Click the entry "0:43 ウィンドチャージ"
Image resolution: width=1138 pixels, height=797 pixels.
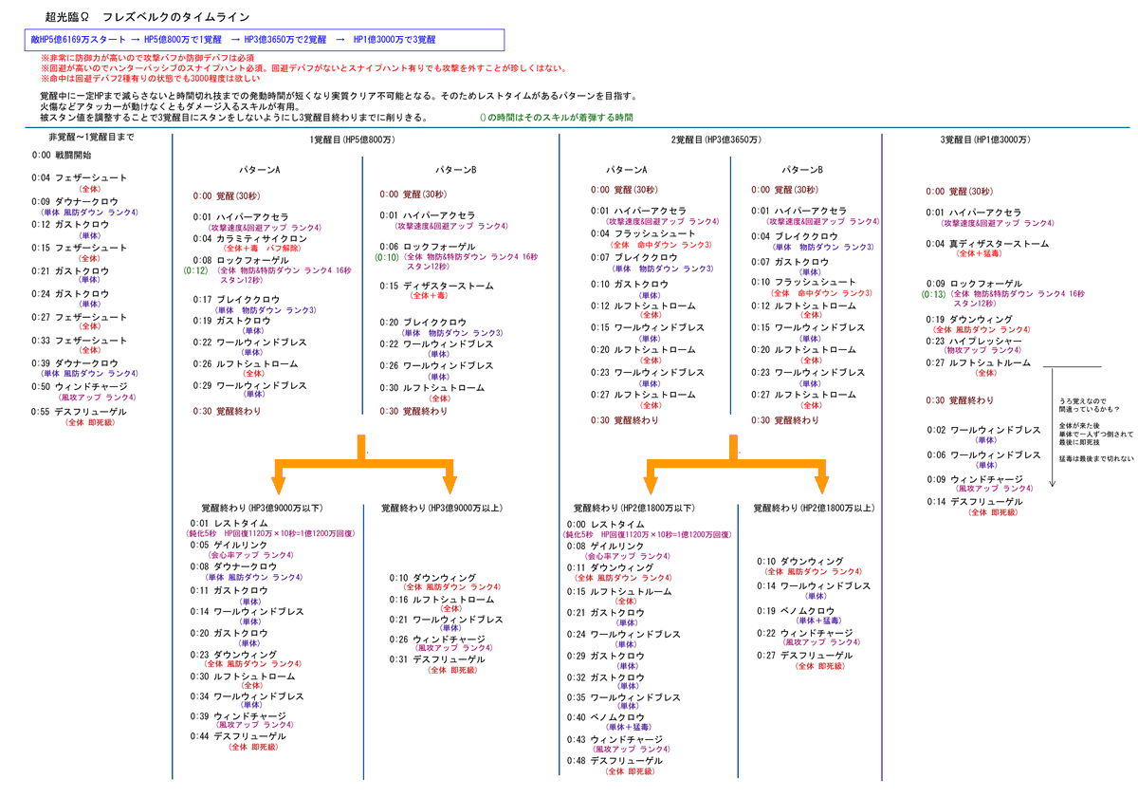[x=615, y=740]
